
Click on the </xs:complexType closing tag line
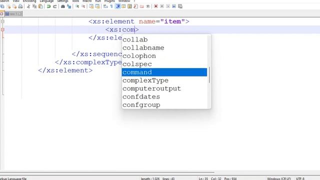88,62
